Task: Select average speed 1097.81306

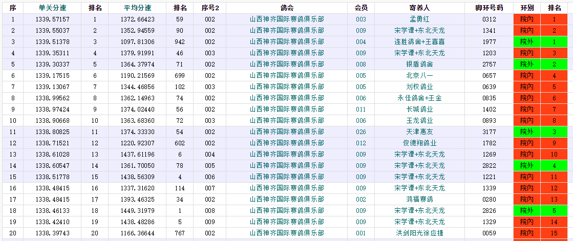Action: click(137, 42)
